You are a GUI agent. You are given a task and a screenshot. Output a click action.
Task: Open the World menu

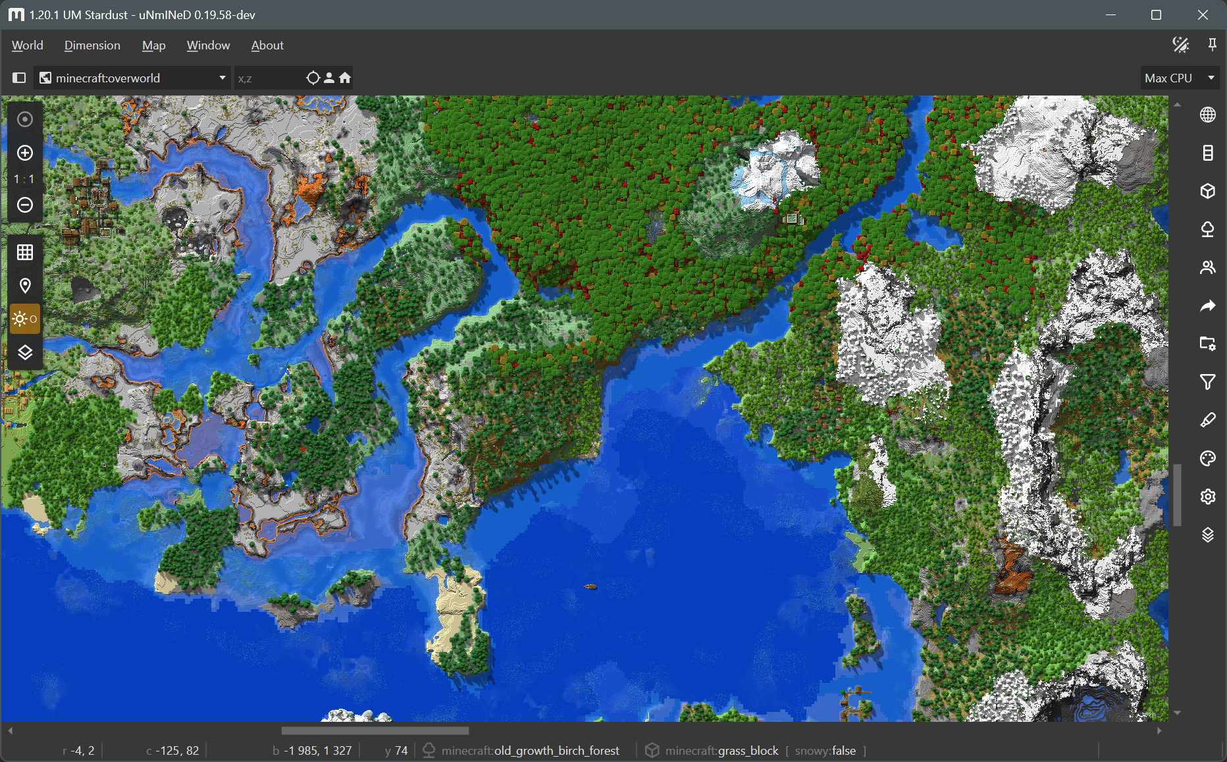[27, 45]
